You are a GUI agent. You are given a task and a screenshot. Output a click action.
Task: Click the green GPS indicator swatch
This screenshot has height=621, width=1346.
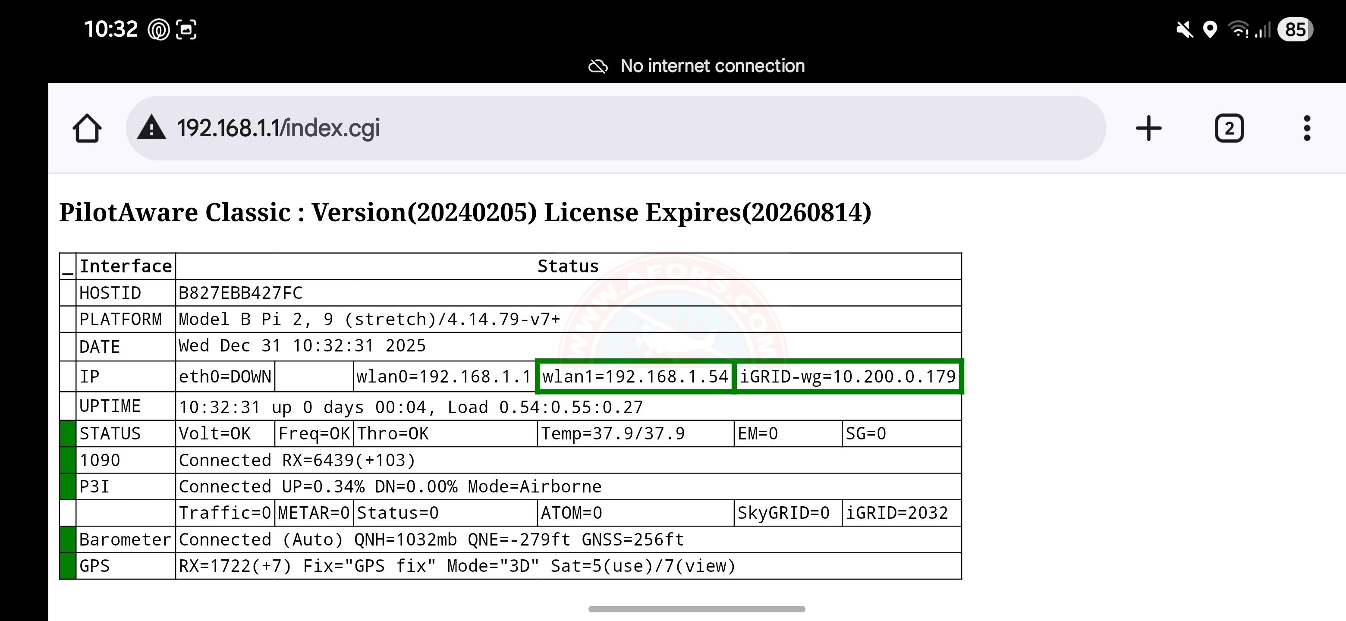pyautogui.click(x=67, y=566)
